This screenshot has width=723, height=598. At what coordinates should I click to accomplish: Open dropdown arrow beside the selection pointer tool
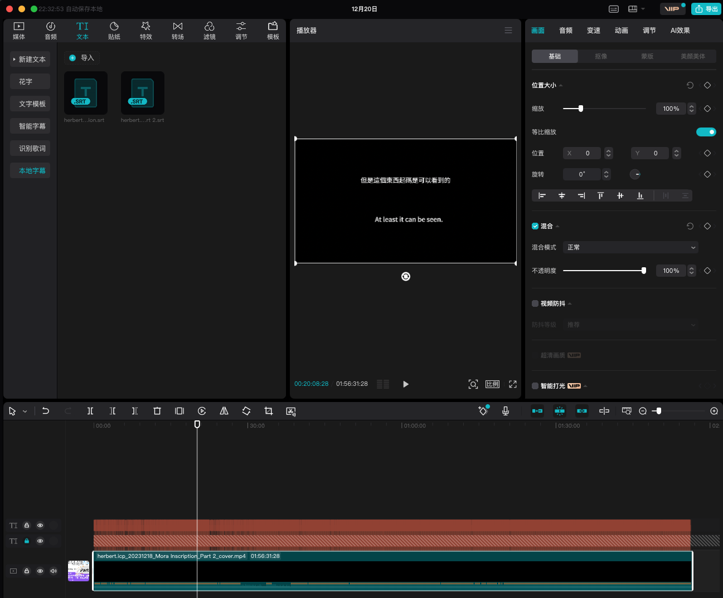[25, 411]
